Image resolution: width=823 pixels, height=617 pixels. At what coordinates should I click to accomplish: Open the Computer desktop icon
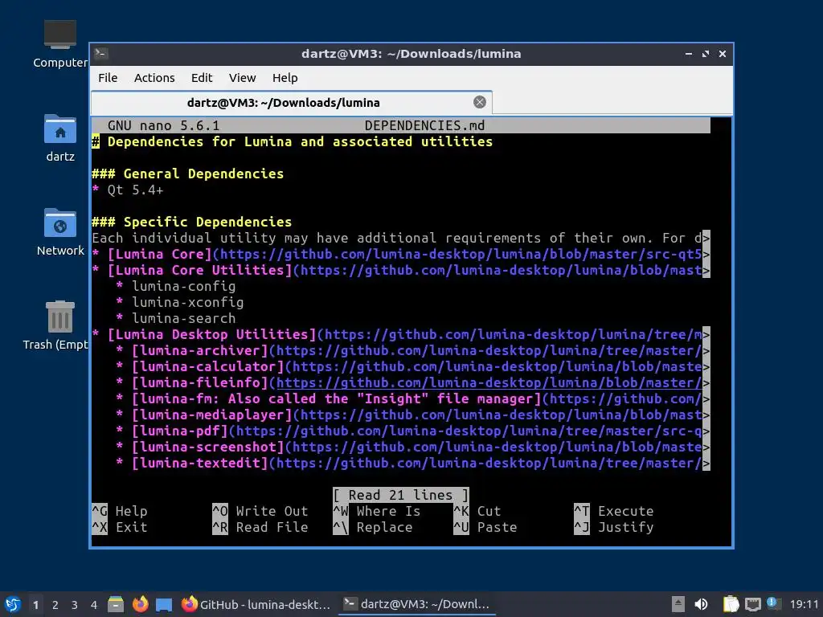coord(59,44)
